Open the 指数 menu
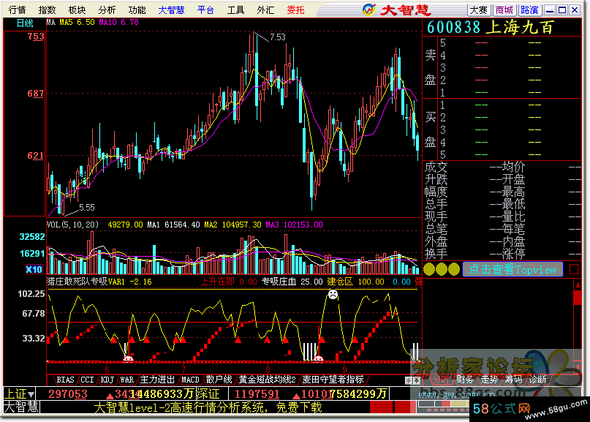Viewport: 590px width, 422px height. [47, 10]
